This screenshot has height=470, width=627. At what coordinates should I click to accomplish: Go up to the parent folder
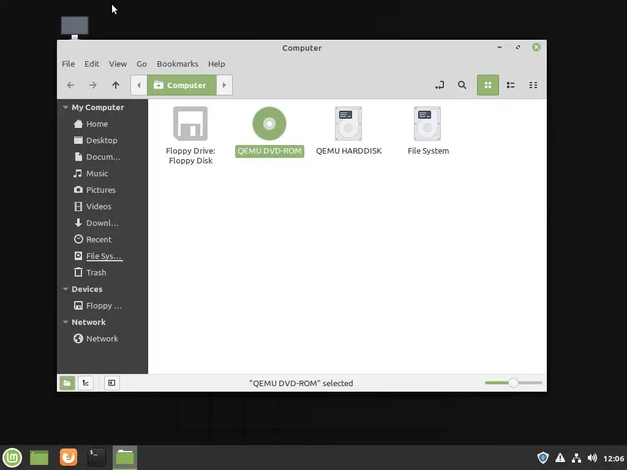(x=116, y=85)
